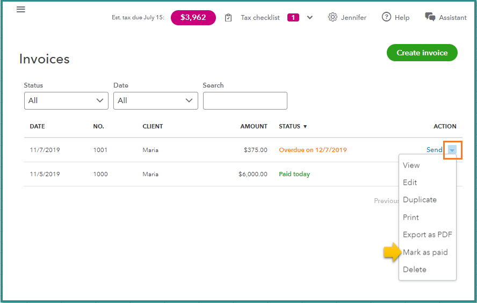Click the Send link for invoice 1001
The image size is (477, 303).
(434, 150)
